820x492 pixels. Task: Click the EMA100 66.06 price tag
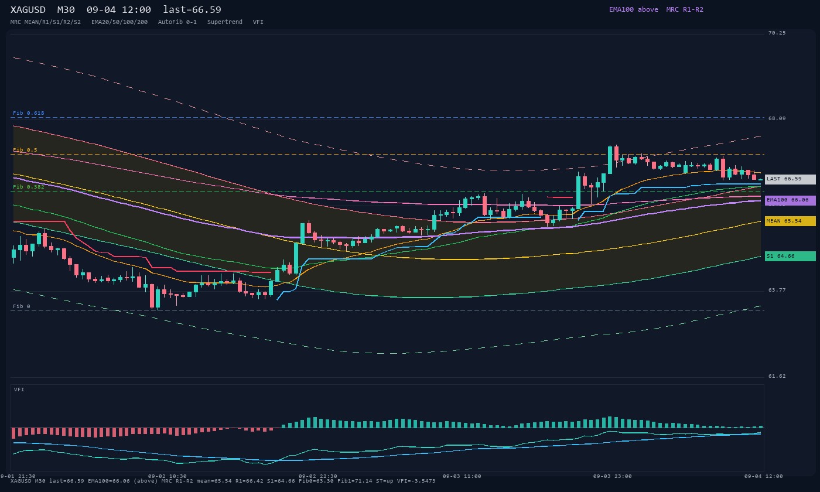(790, 200)
